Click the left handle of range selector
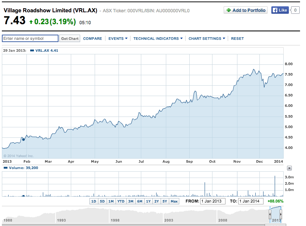306x226 pixels. point(270,214)
